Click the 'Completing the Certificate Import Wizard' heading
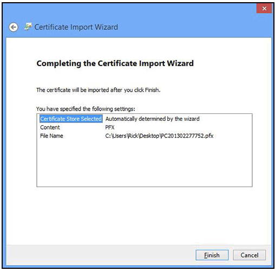The height and width of the screenshot is (271, 275). [115, 63]
